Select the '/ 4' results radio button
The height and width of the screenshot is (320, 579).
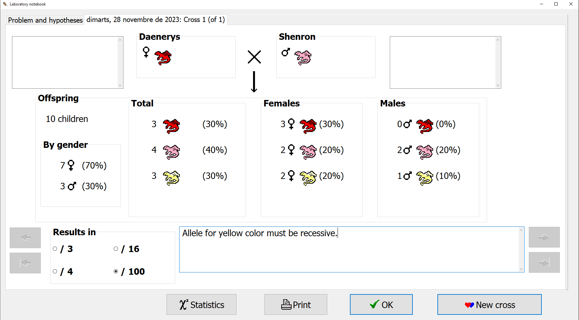click(55, 271)
